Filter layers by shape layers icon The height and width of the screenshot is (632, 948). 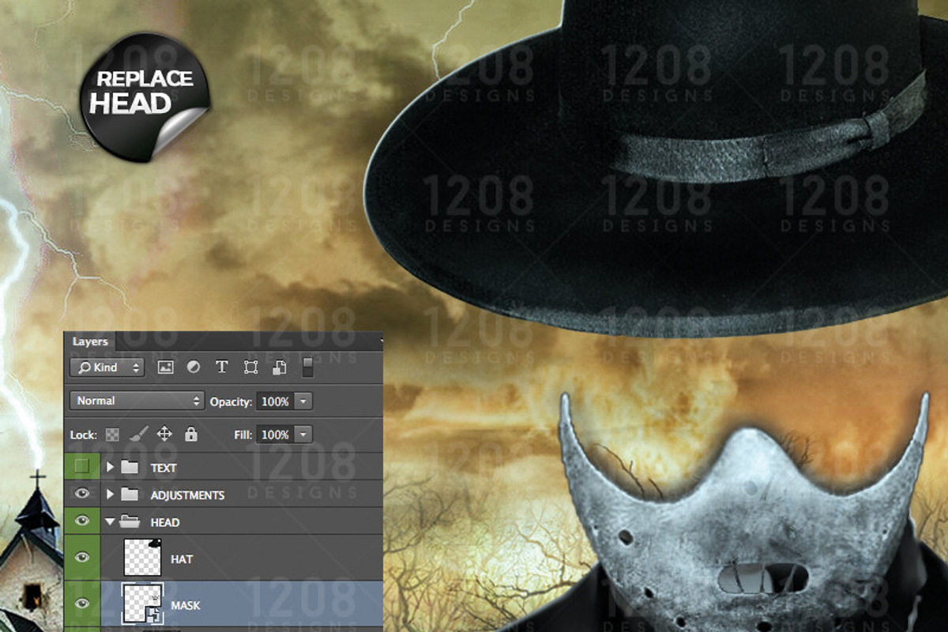[x=250, y=367]
